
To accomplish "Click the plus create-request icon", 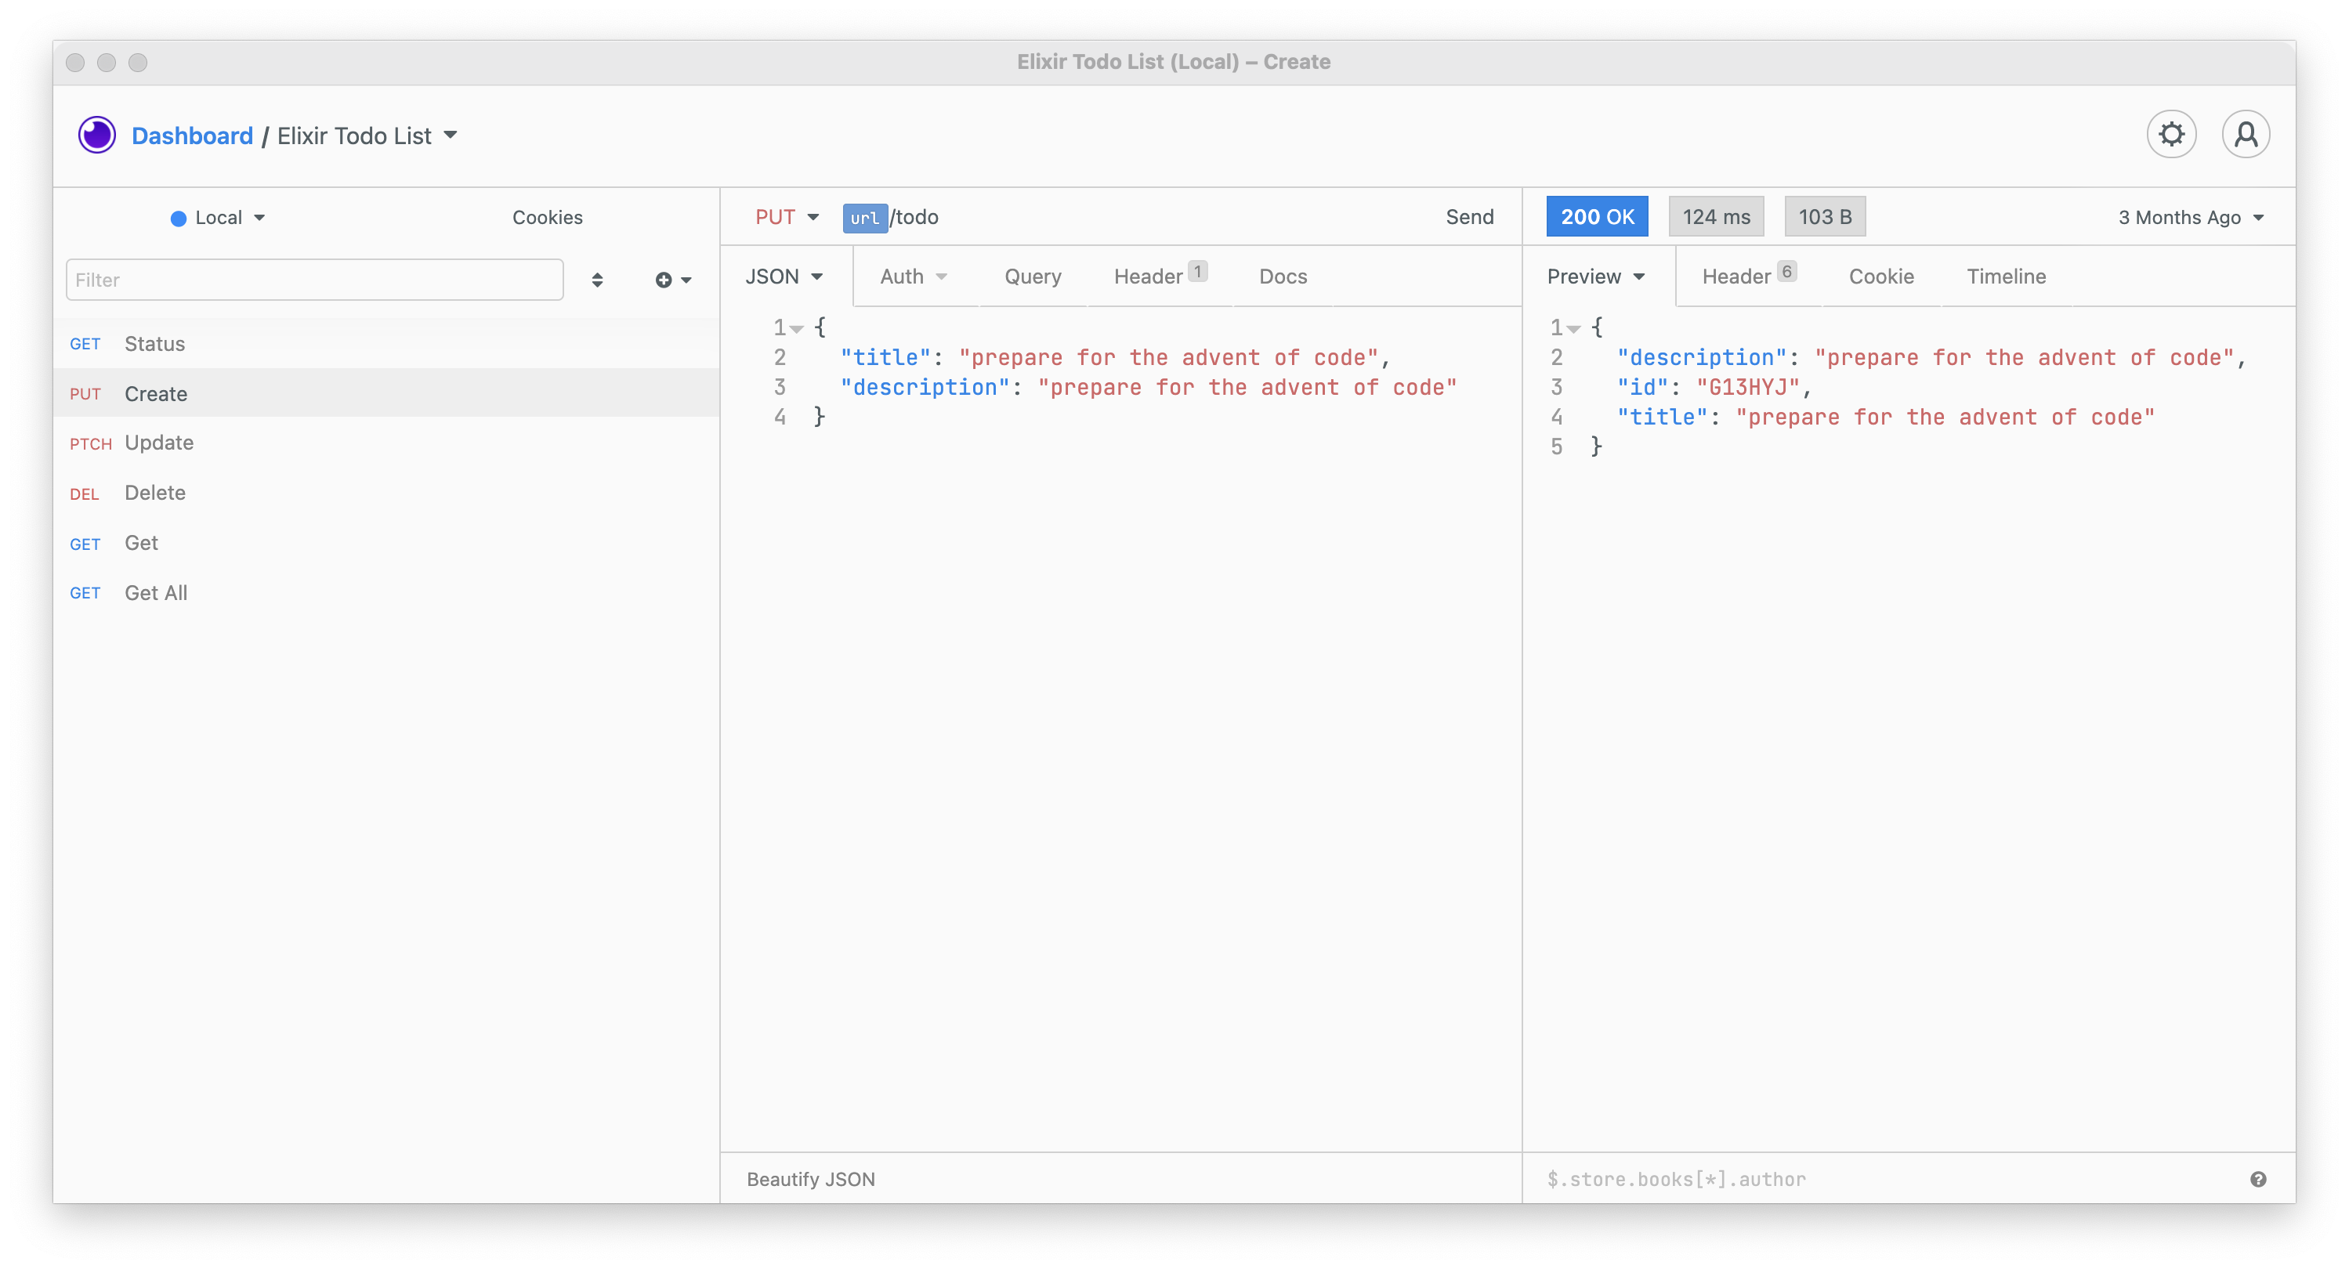I will (664, 280).
